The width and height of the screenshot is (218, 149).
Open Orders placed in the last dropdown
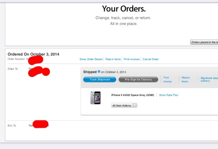(x=204, y=42)
